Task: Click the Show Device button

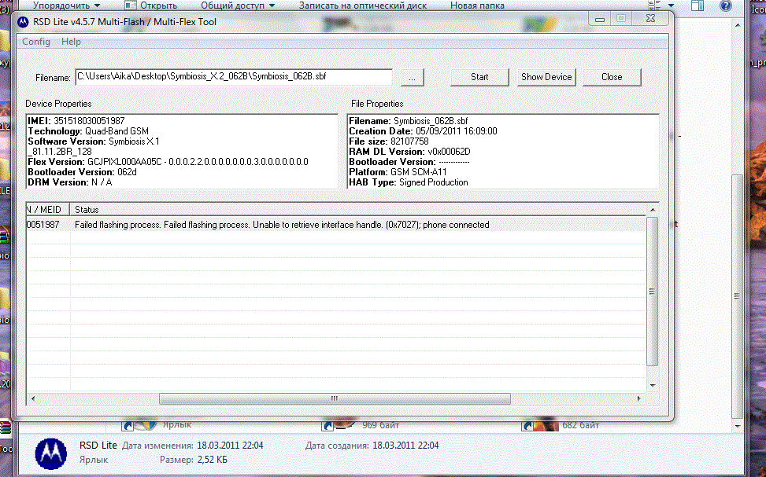Action: [x=546, y=77]
